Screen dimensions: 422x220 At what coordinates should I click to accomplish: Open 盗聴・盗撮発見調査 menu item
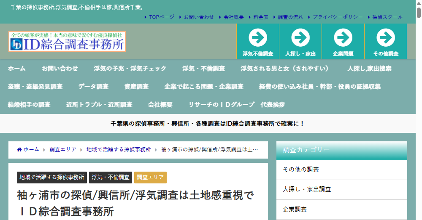[x=35, y=87]
